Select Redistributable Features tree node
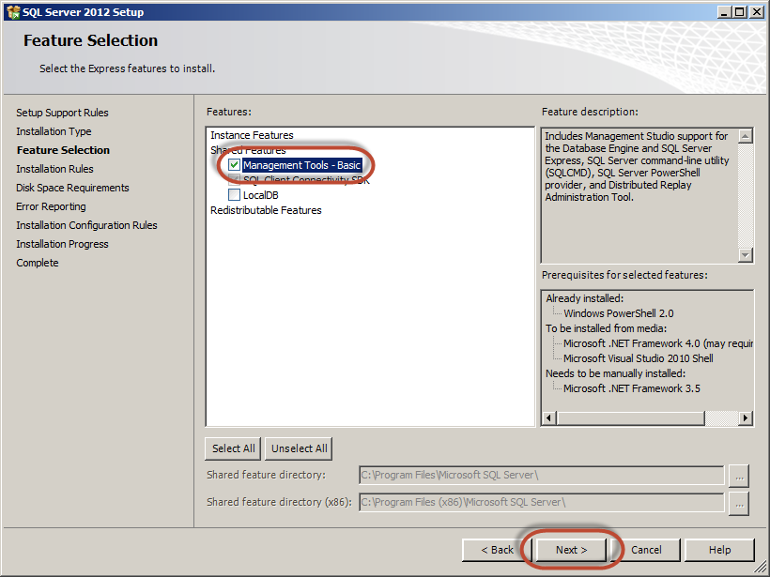This screenshot has height=577, width=770. tap(266, 210)
